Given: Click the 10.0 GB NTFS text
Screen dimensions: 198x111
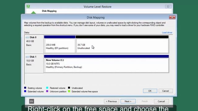Looking at the screenshot, I should point(53,64).
